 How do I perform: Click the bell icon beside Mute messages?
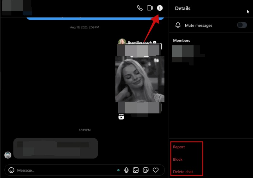(x=178, y=25)
